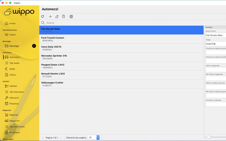Click the Tipi multa list icon
This screenshot has width=226, height=141.
pyautogui.click(x=6, y=63)
